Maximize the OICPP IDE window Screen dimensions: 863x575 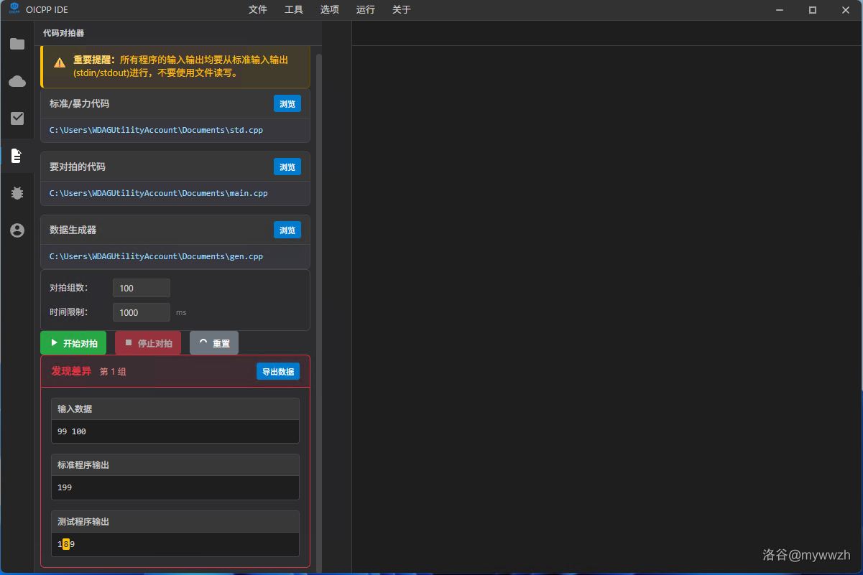click(x=813, y=10)
